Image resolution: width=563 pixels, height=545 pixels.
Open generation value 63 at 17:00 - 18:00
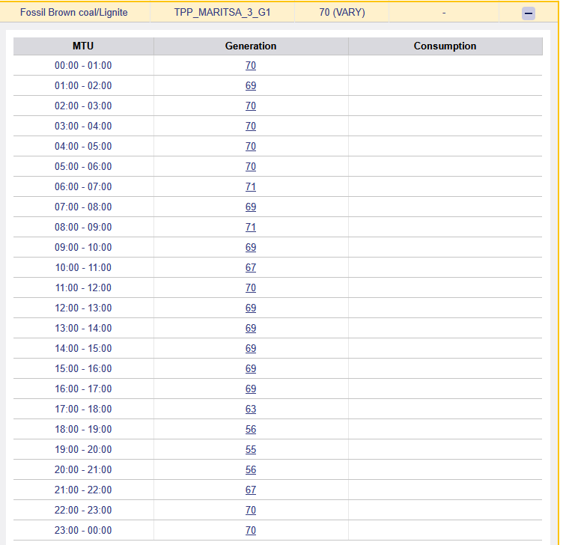(251, 409)
